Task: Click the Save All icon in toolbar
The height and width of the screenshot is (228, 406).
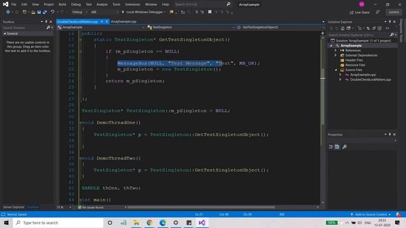Action: click(x=44, y=12)
